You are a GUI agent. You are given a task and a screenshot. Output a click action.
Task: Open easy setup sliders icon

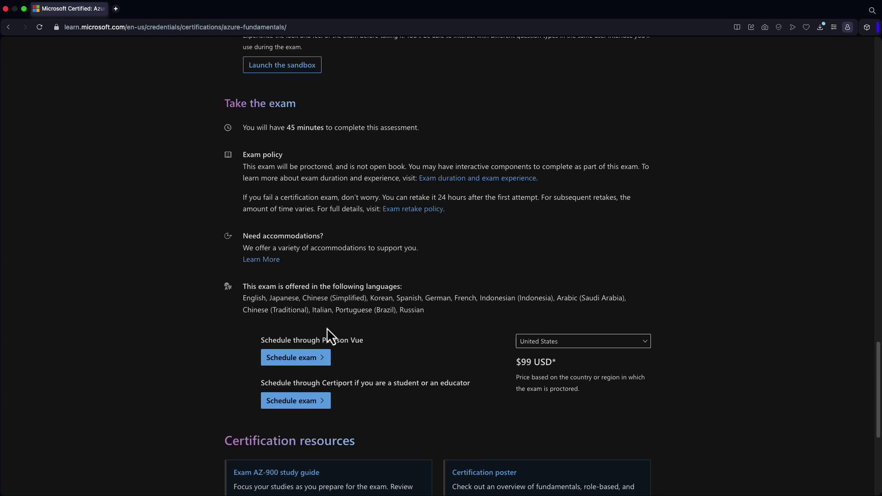pyautogui.click(x=834, y=27)
